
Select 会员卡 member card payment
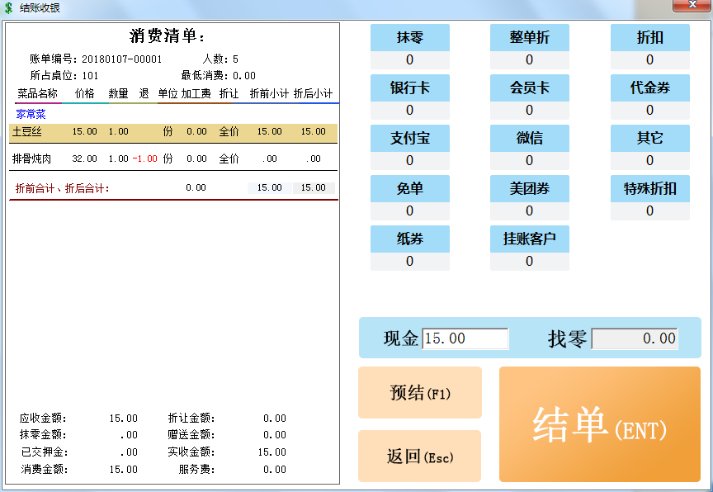click(x=529, y=88)
